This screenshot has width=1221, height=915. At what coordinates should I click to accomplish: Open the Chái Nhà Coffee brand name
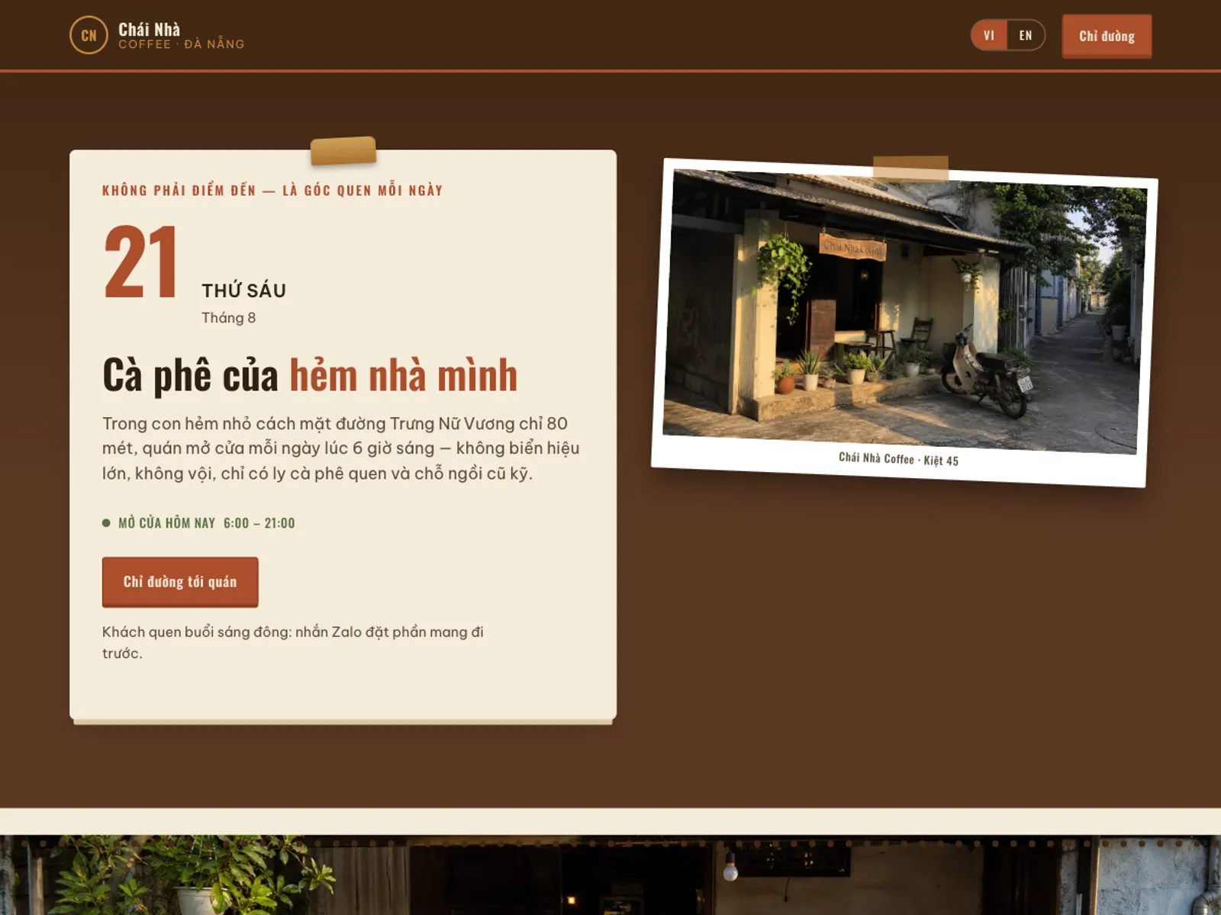(149, 30)
